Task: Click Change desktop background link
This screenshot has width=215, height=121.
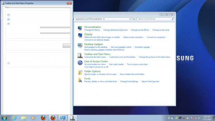Action: tap(115, 30)
